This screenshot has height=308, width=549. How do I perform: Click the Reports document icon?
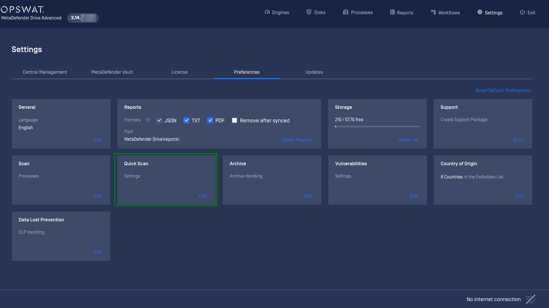(x=392, y=12)
